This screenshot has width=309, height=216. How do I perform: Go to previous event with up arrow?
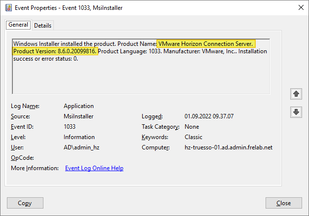pos(296,93)
